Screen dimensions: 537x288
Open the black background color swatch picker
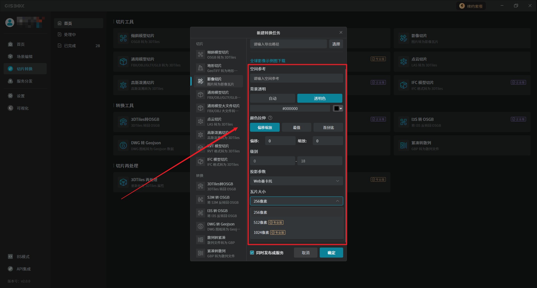[338, 109]
